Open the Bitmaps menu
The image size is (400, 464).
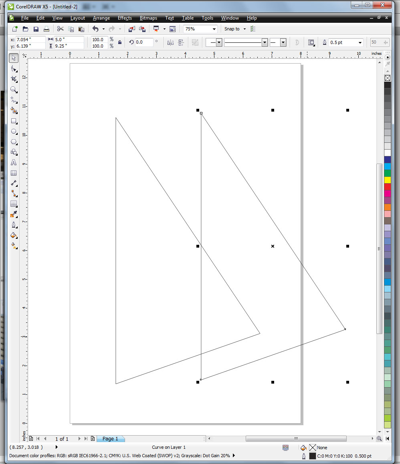149,18
